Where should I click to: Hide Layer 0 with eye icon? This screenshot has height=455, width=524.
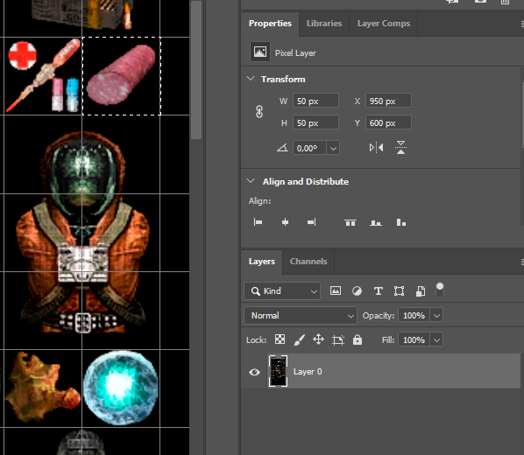pyautogui.click(x=254, y=372)
